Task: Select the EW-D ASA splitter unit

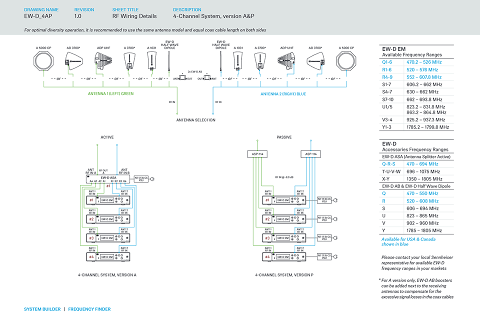Action: 108,179
